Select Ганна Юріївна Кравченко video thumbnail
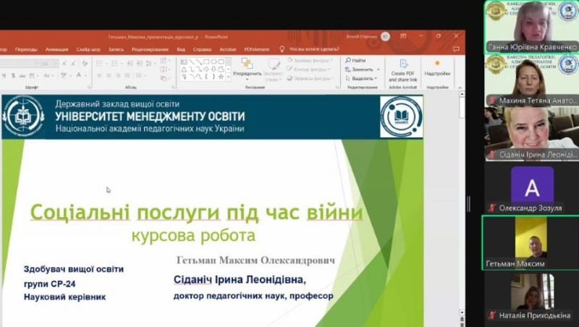The width and height of the screenshot is (579, 327). click(531, 25)
